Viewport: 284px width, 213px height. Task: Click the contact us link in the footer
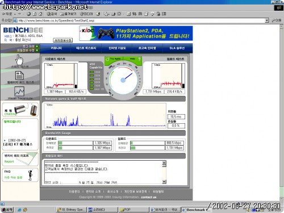pos(149,197)
